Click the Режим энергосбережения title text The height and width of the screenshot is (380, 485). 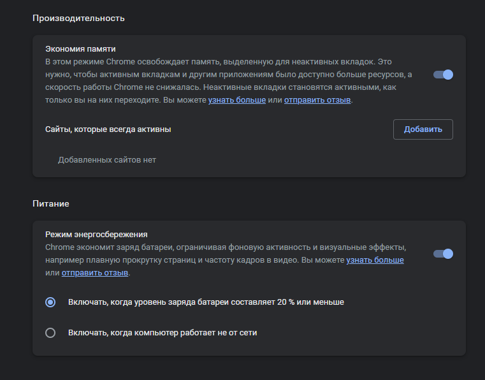coord(96,234)
